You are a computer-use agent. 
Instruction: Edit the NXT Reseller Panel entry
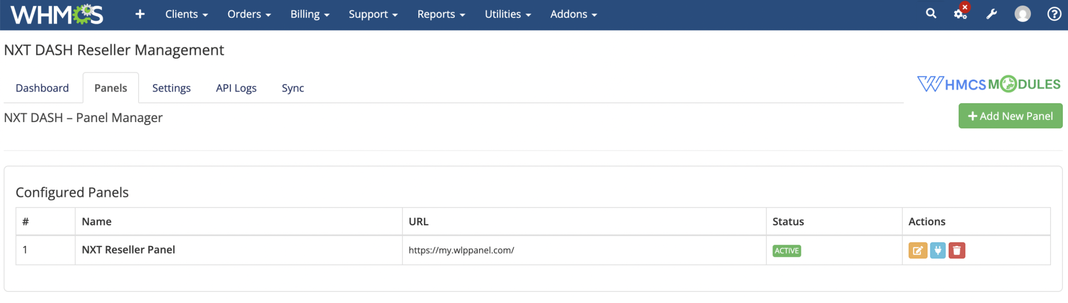point(918,250)
